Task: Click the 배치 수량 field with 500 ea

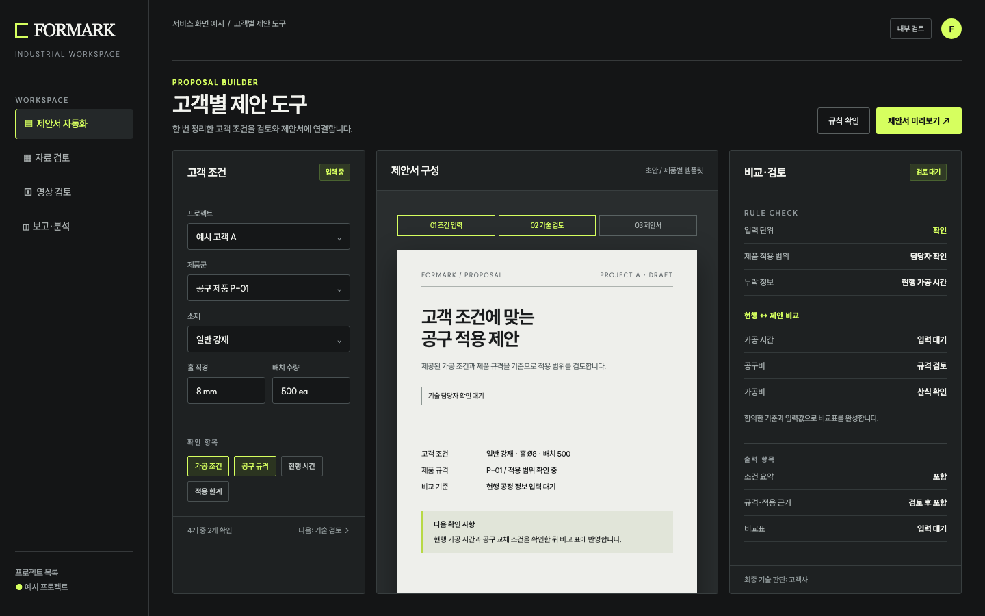Action: [x=311, y=391]
